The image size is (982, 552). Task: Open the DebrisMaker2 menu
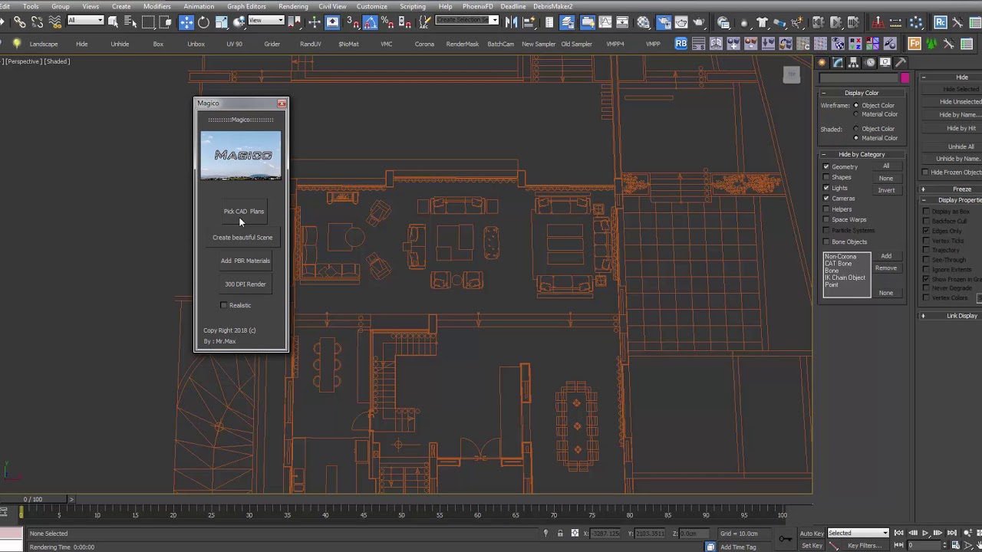point(552,6)
